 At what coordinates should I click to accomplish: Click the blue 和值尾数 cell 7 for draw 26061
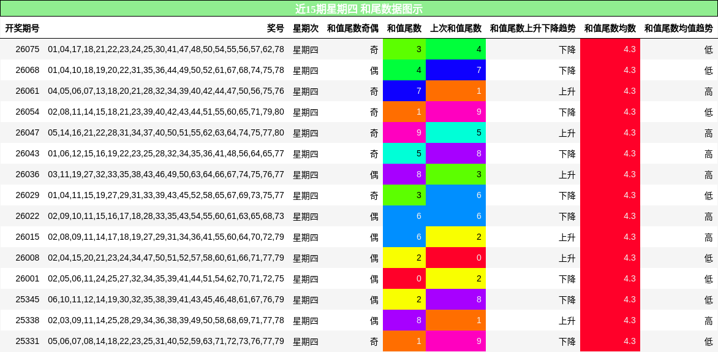click(404, 91)
